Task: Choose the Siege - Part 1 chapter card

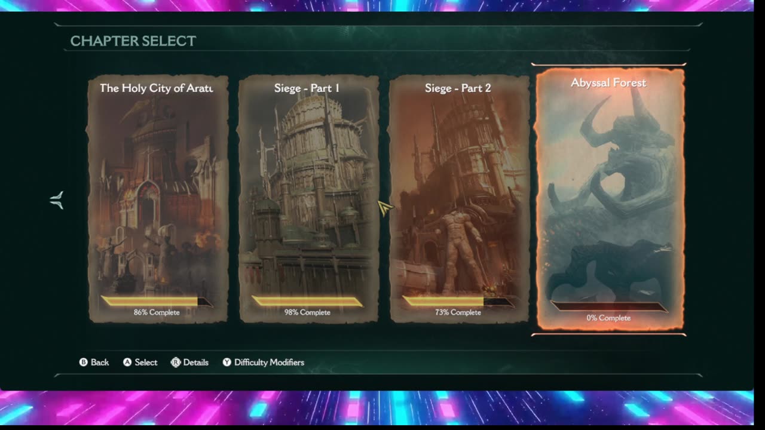Action: coord(308,199)
